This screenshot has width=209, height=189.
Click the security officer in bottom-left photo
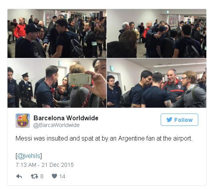click(x=26, y=88)
